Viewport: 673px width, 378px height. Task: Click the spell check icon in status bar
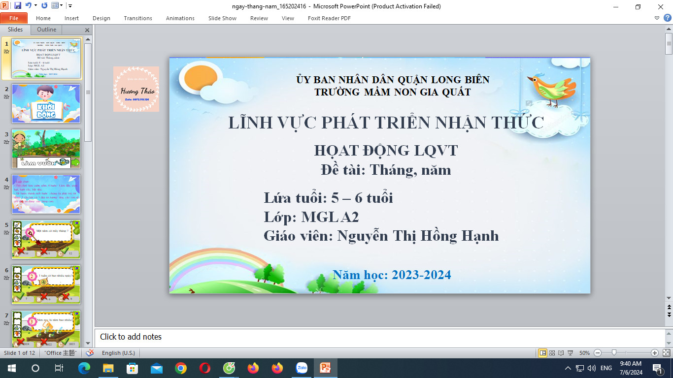[x=90, y=353]
